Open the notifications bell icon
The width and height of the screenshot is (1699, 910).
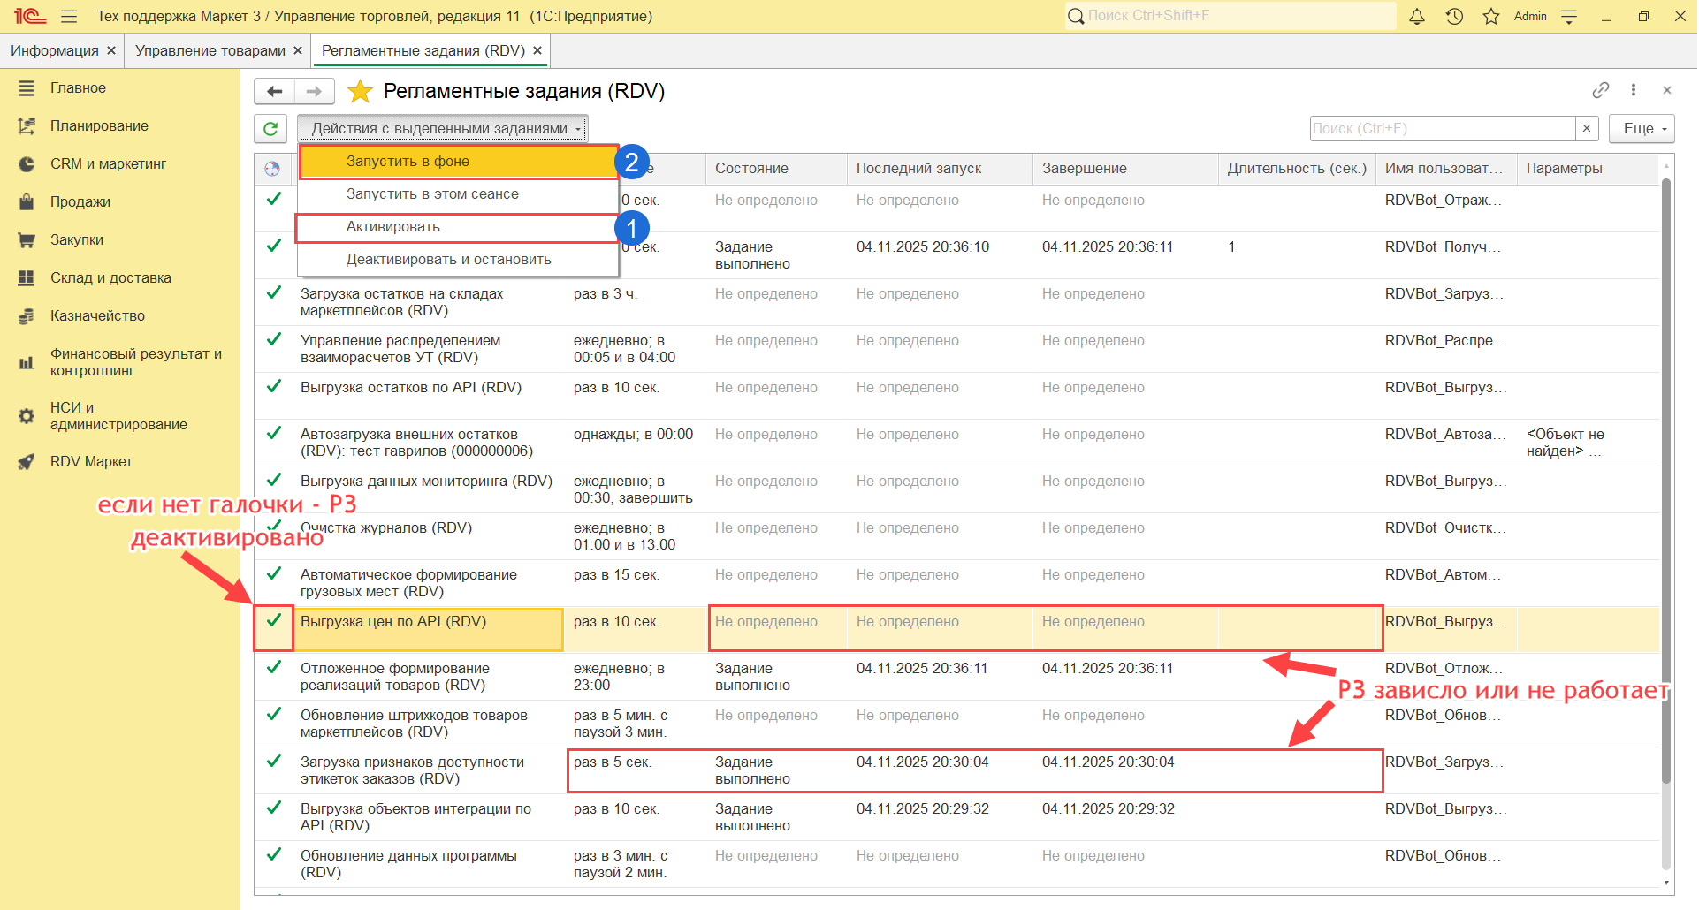tap(1416, 16)
